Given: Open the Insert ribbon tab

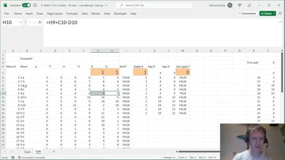Looking at the screenshot, I should (x=29, y=14).
